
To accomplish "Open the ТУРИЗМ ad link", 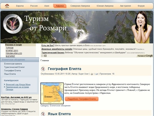I will [10, 48].
